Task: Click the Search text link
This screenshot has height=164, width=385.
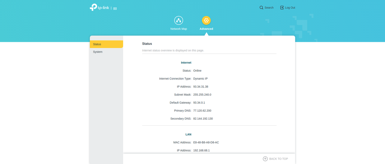Action: tap(269, 8)
